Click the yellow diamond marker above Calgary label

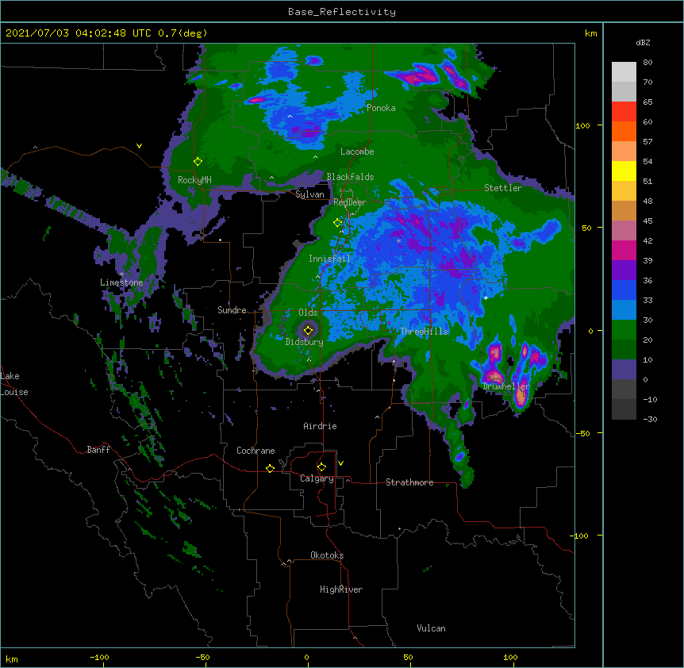[321, 467]
